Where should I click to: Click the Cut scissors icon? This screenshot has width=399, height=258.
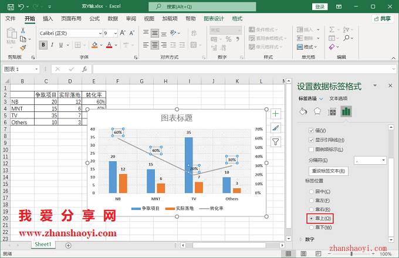click(23, 30)
